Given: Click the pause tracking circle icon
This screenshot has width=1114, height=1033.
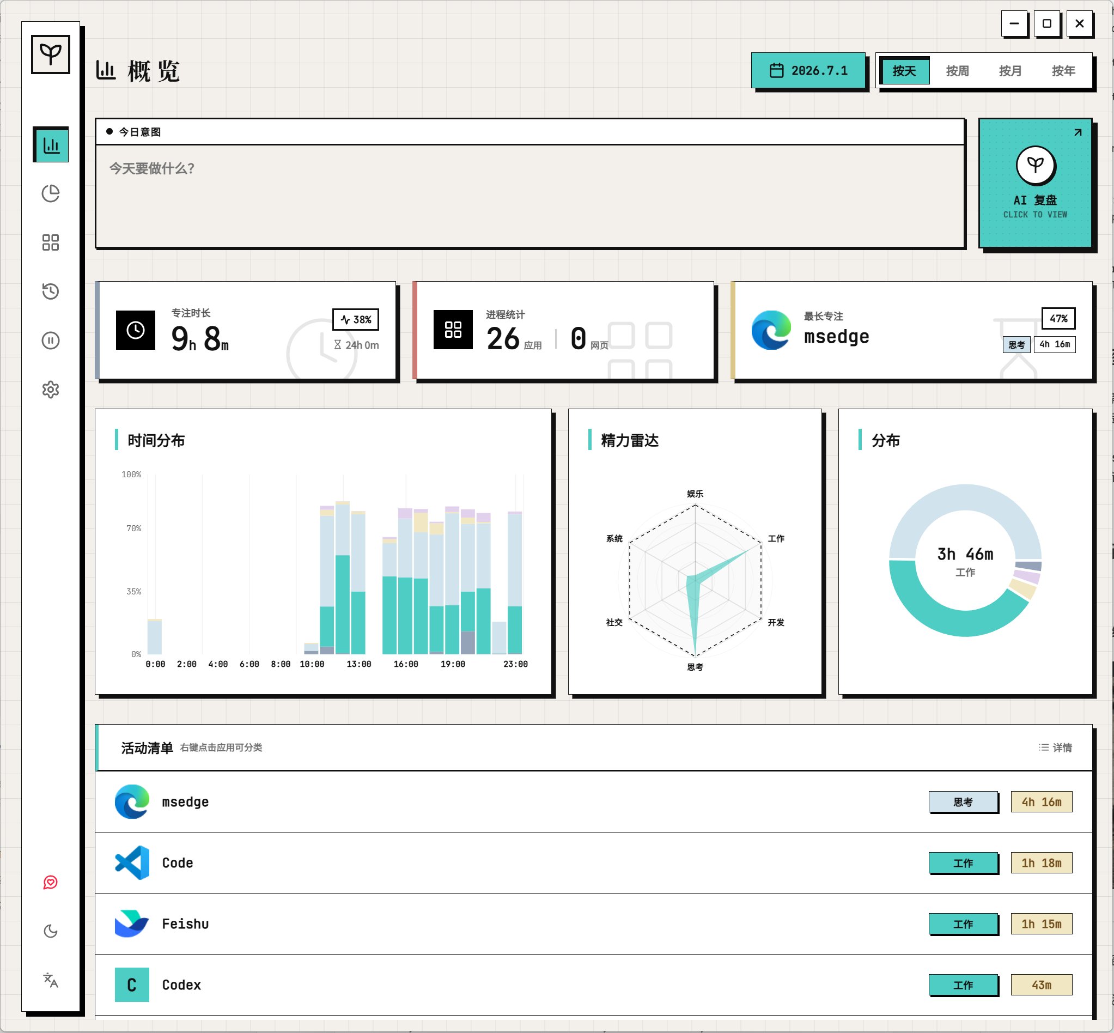Looking at the screenshot, I should click(x=51, y=341).
